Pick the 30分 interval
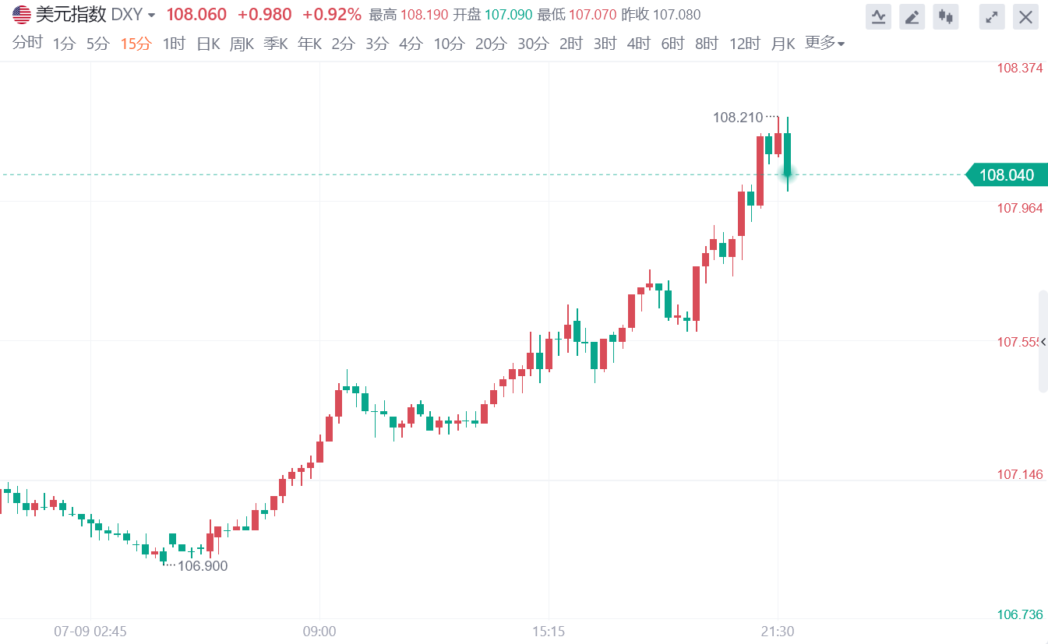Screen dimensions: 1048x644 (x=533, y=44)
